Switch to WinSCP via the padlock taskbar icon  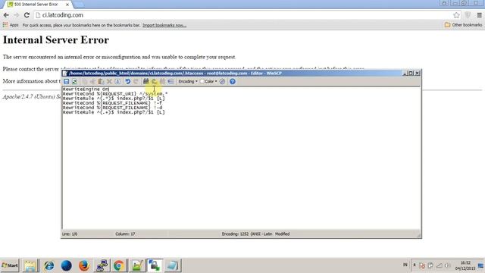pos(155,265)
